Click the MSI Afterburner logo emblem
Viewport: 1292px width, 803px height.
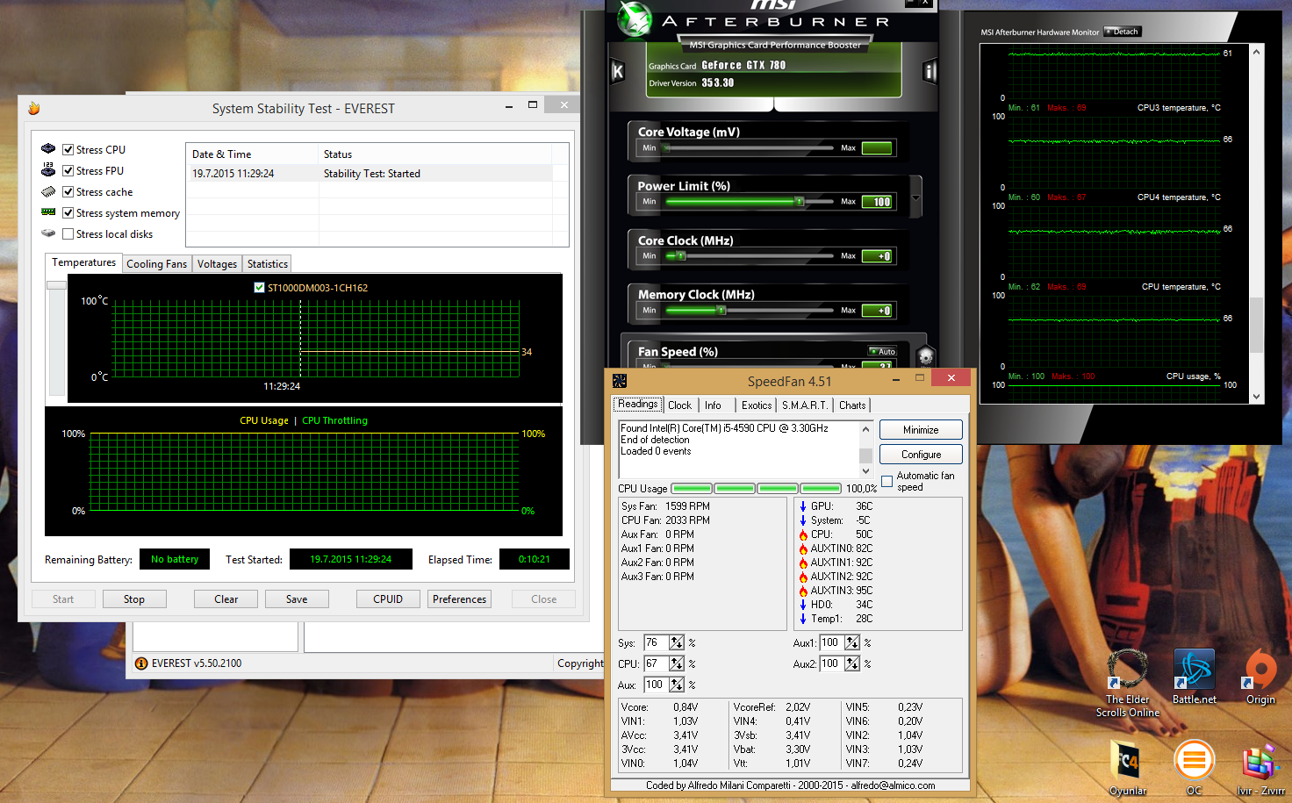coord(634,19)
